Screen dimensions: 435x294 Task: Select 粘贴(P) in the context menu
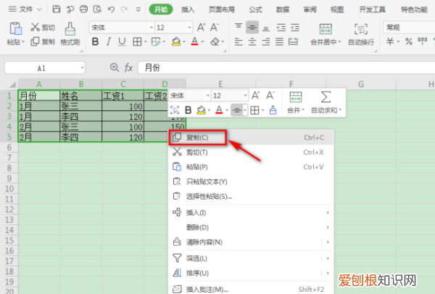click(251, 167)
